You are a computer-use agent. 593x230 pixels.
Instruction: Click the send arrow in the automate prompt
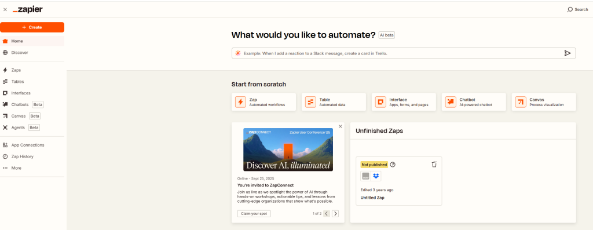(x=568, y=53)
